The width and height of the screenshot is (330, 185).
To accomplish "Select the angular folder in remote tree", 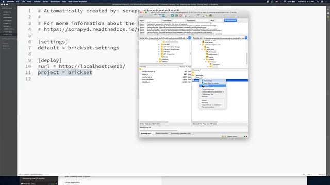I will click(211, 57).
